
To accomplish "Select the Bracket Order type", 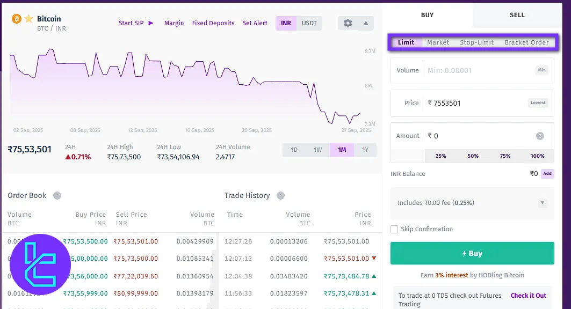I will pos(526,42).
